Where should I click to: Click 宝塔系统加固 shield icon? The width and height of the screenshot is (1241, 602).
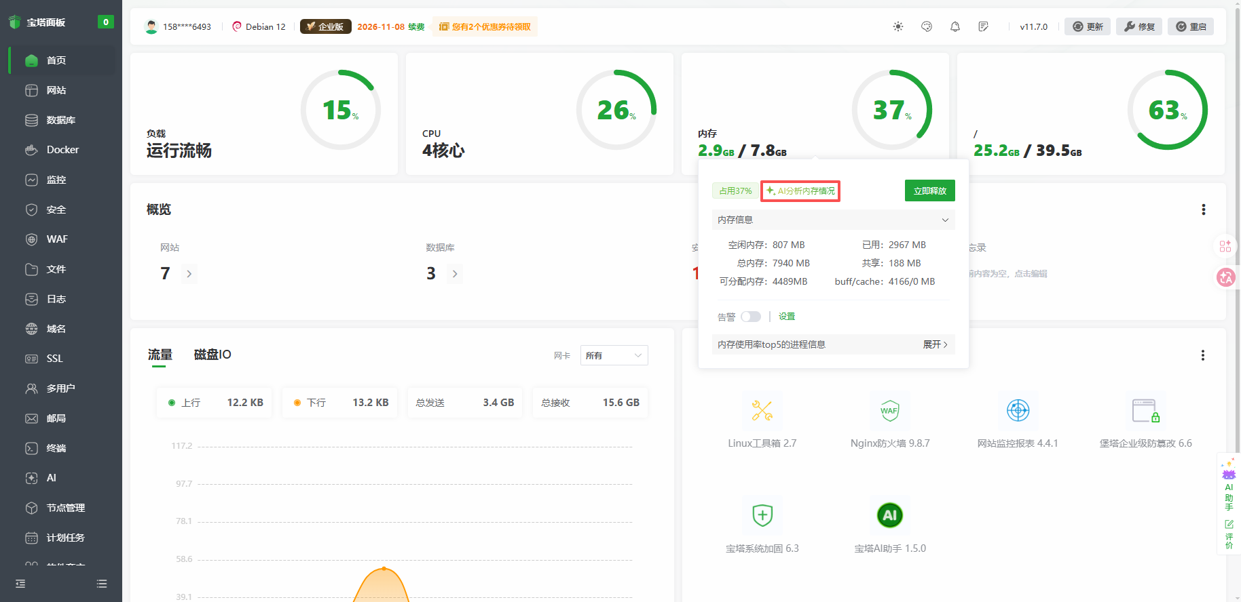[x=762, y=516]
